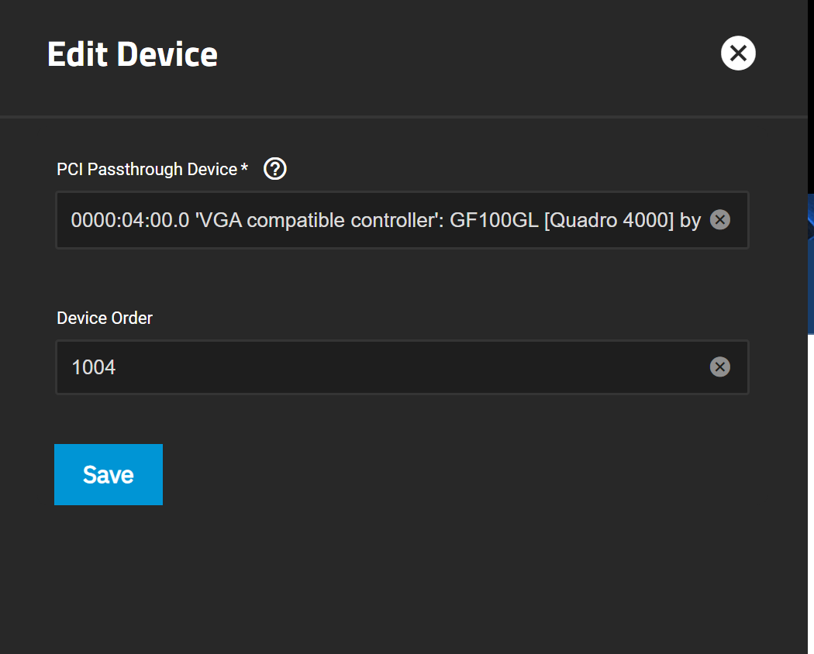Click the Edit Device heading
Image resolution: width=814 pixels, height=654 pixels.
tap(133, 54)
